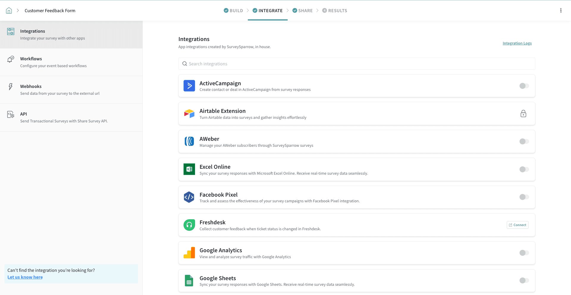
Task: Focus the Search integrations field
Action: (x=357, y=64)
